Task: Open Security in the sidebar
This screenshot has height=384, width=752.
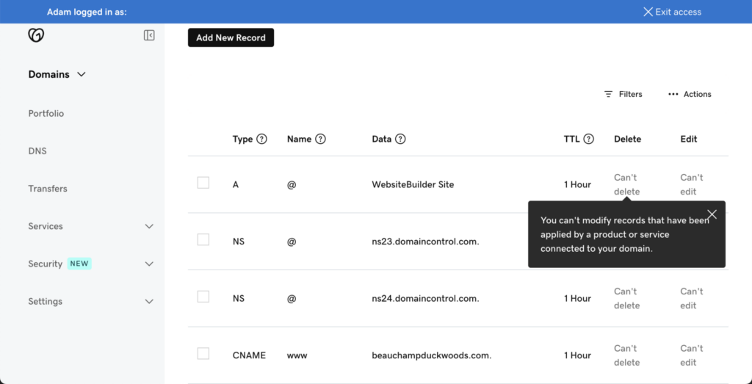Action: [45, 264]
